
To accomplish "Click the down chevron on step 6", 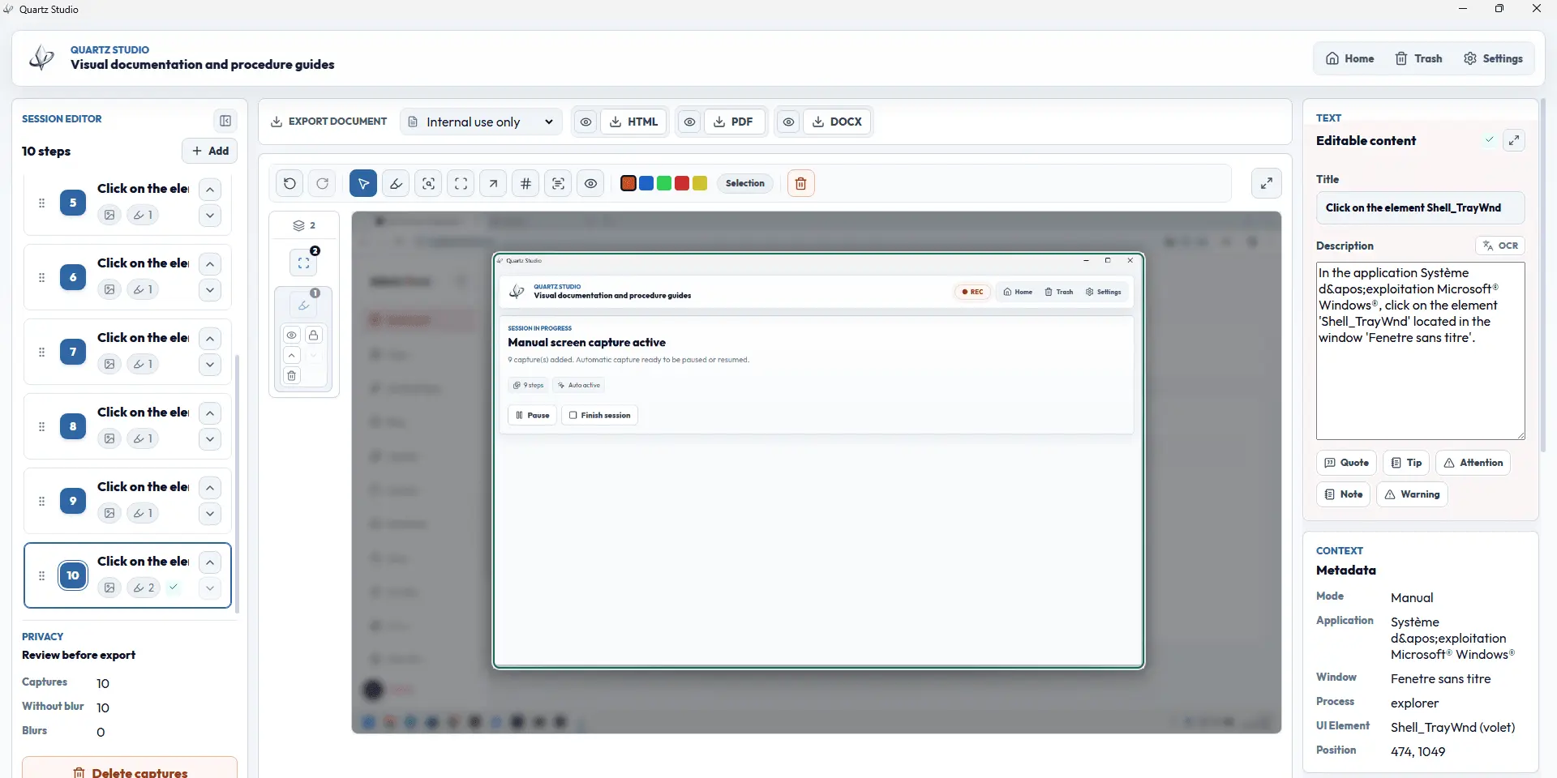I will (210, 290).
